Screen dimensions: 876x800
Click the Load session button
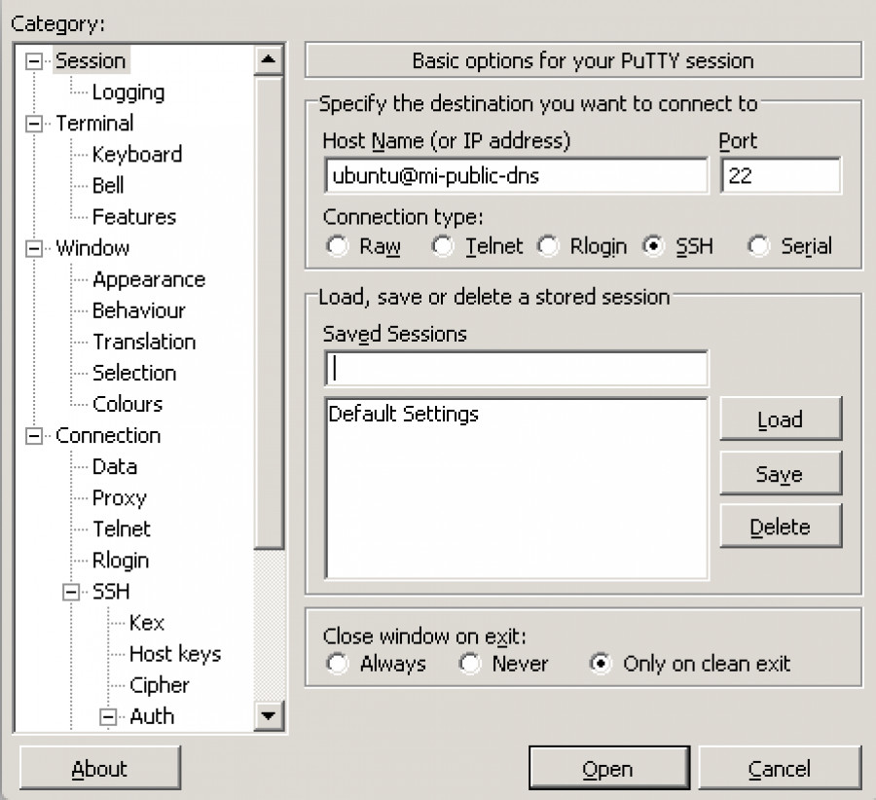[x=781, y=419]
